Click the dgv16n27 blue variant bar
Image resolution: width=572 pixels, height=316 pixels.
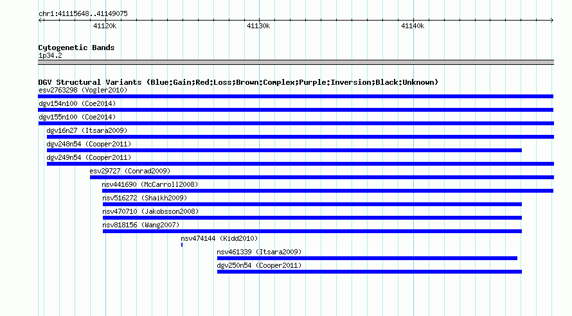coord(300,137)
